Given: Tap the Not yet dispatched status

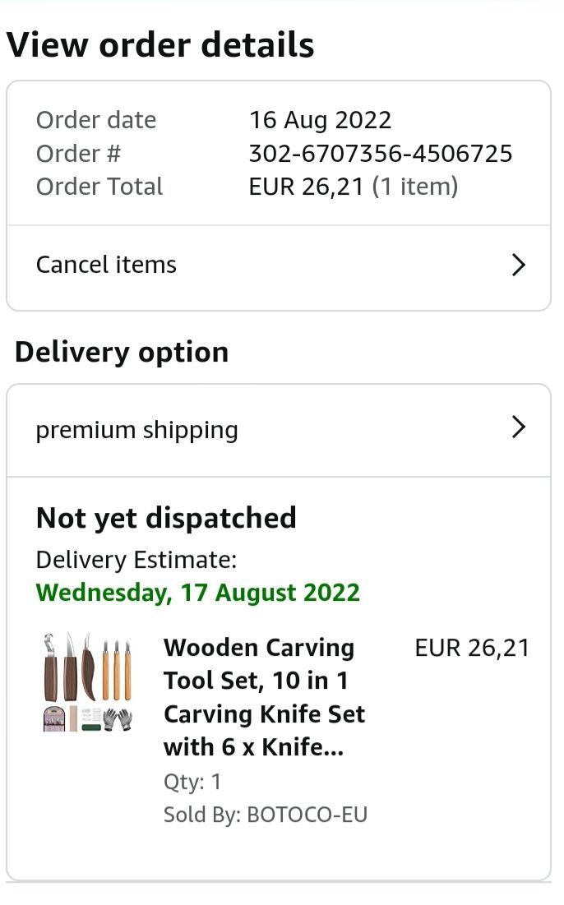Looking at the screenshot, I should pos(166,518).
